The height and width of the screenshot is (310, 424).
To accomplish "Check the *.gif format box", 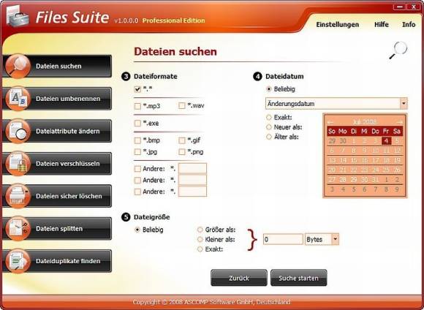I will (182, 140).
